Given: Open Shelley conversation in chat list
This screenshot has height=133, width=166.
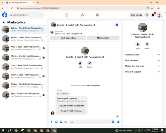Looking at the screenshot, I should pyautogui.click(x=23, y=85).
